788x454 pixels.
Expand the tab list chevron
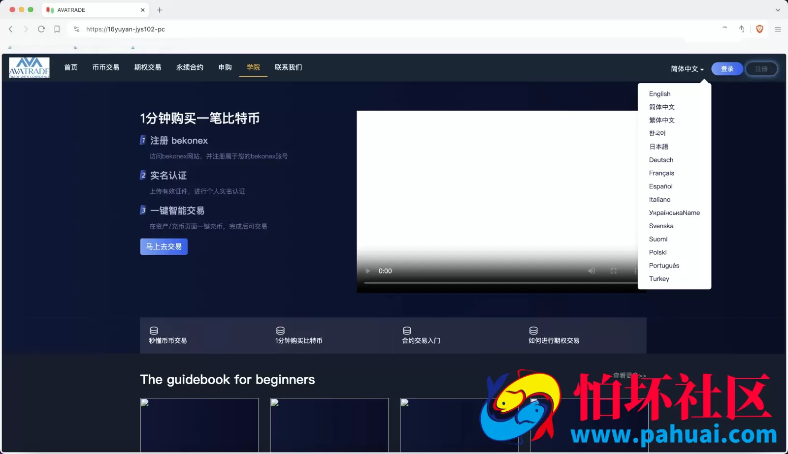[778, 10]
